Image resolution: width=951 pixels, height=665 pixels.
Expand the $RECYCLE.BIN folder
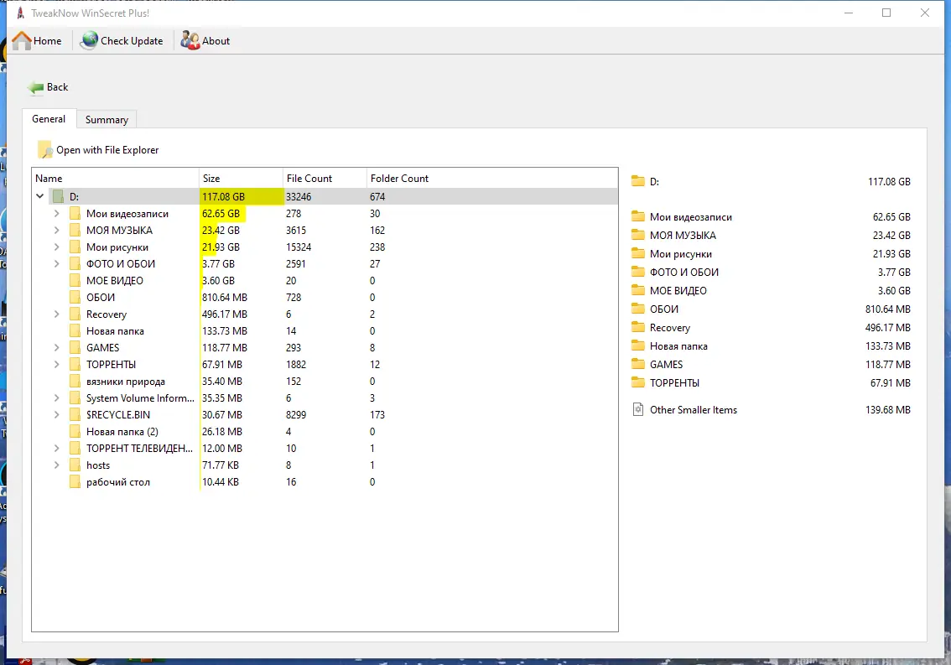point(56,415)
